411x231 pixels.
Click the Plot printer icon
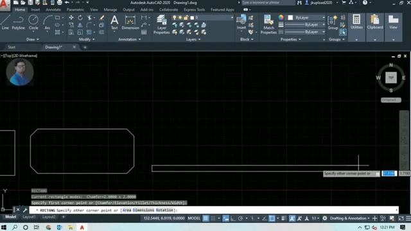(60, 3)
